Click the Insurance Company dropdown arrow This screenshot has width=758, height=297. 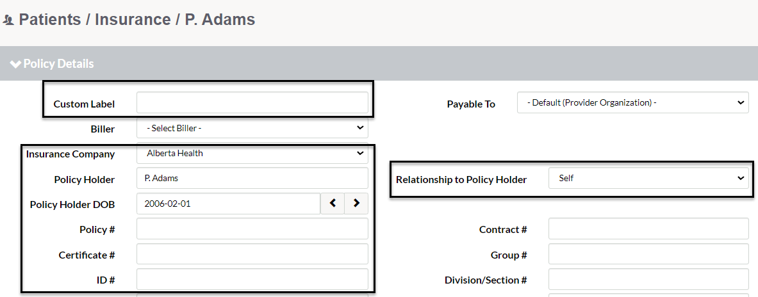point(359,153)
